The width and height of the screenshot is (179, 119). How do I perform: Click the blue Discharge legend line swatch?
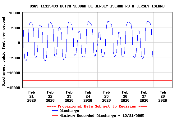55,111
